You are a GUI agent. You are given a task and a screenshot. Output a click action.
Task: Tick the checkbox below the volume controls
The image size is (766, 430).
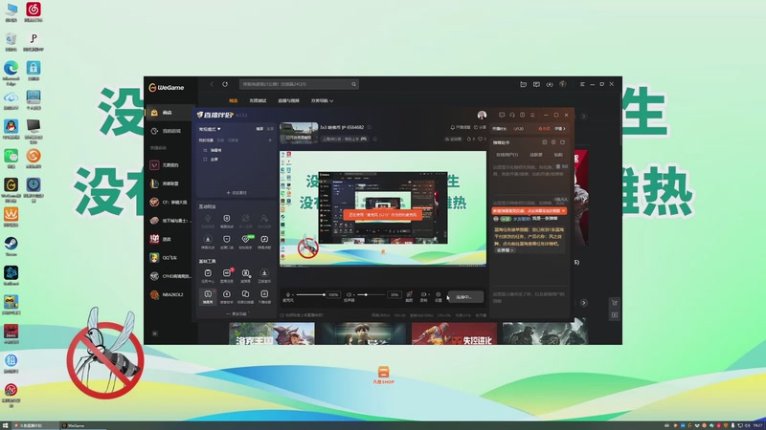[x=282, y=315]
